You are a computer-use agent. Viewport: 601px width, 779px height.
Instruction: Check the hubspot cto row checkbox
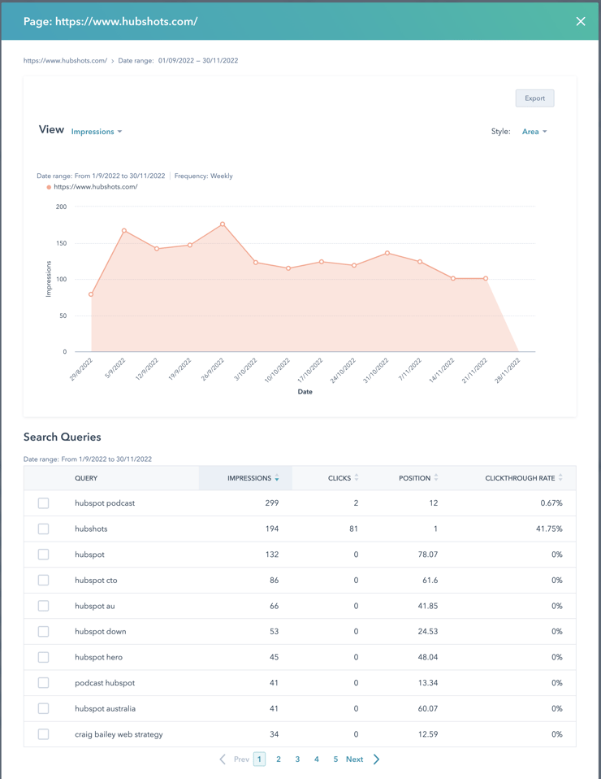click(x=44, y=580)
